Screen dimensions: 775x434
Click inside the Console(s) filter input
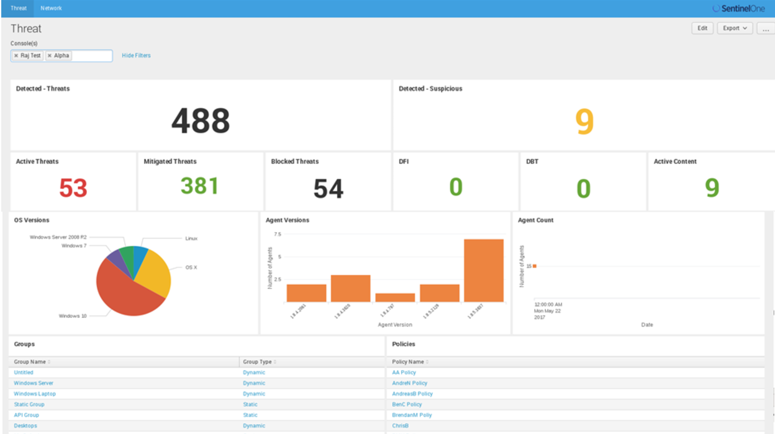pyautogui.click(x=92, y=56)
